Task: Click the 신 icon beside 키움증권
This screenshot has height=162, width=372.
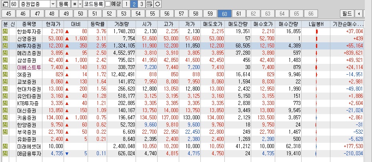Action: pyautogui.click(x=6, y=118)
